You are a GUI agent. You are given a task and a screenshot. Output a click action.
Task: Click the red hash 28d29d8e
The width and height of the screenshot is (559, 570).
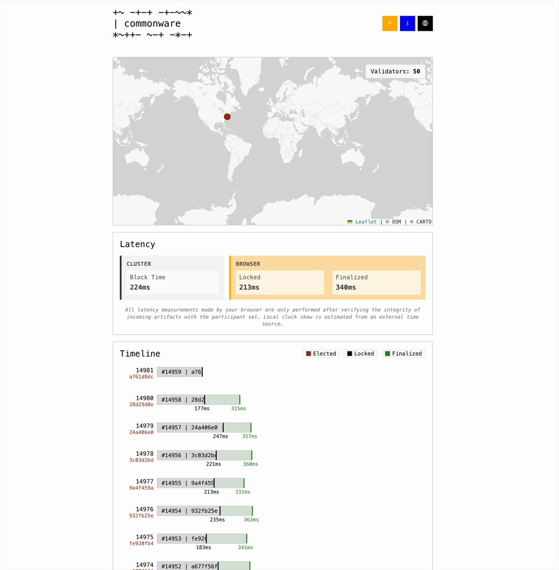click(x=141, y=405)
